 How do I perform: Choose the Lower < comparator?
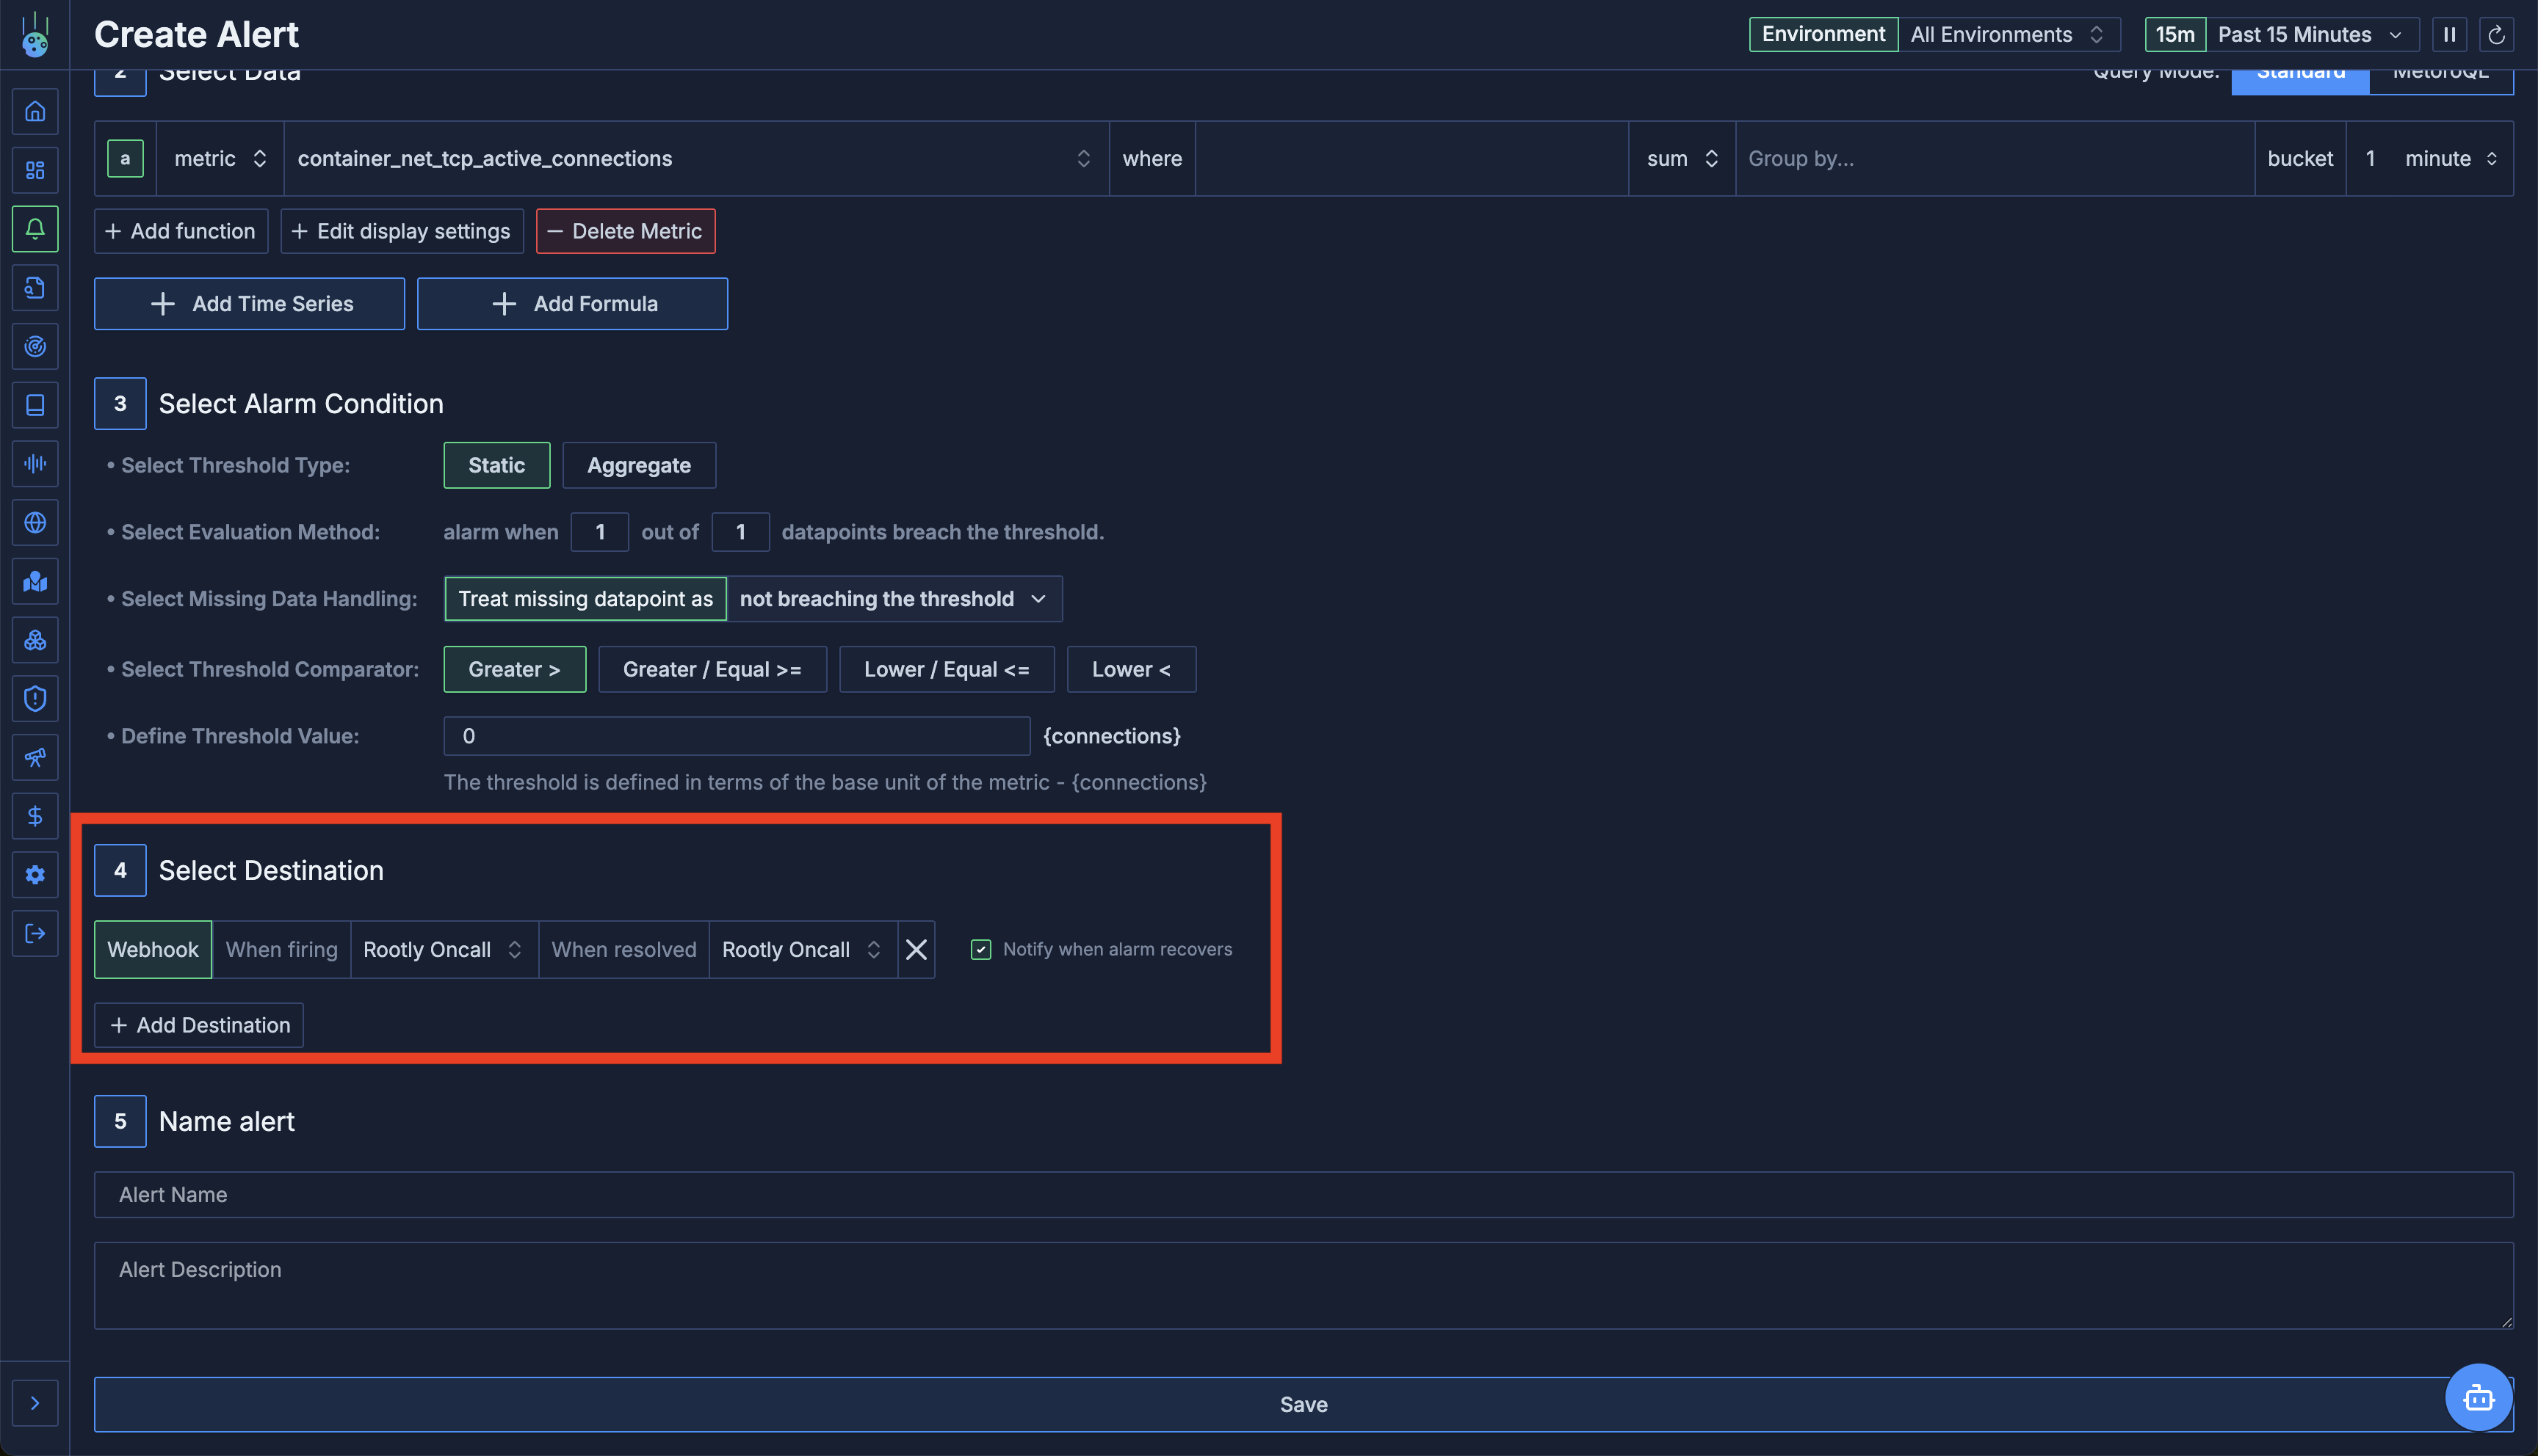pos(1130,670)
